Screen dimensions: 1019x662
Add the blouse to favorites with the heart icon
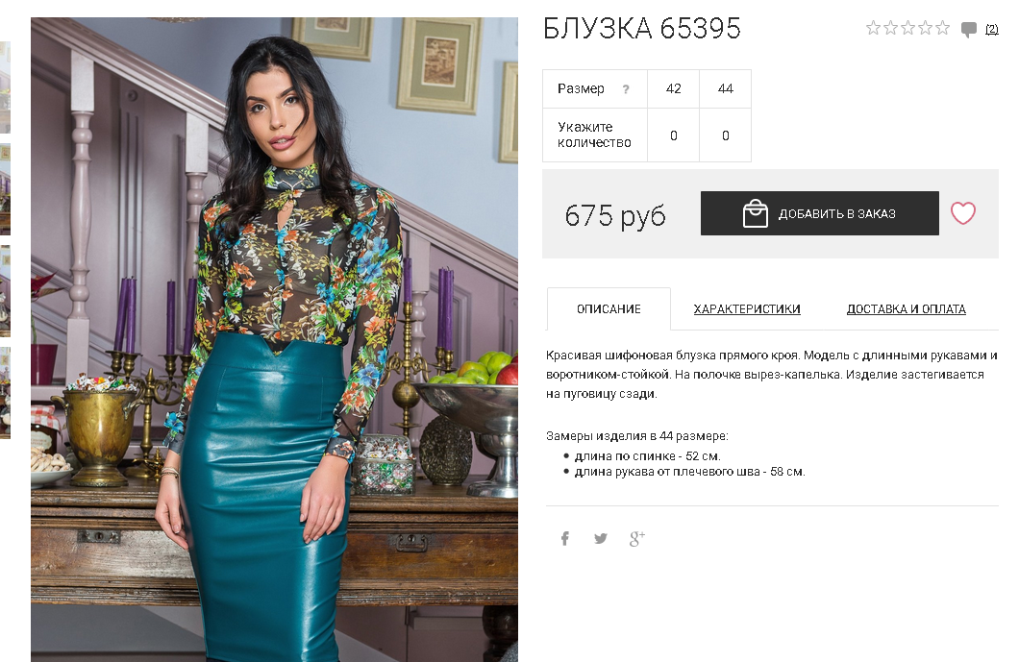point(962,213)
